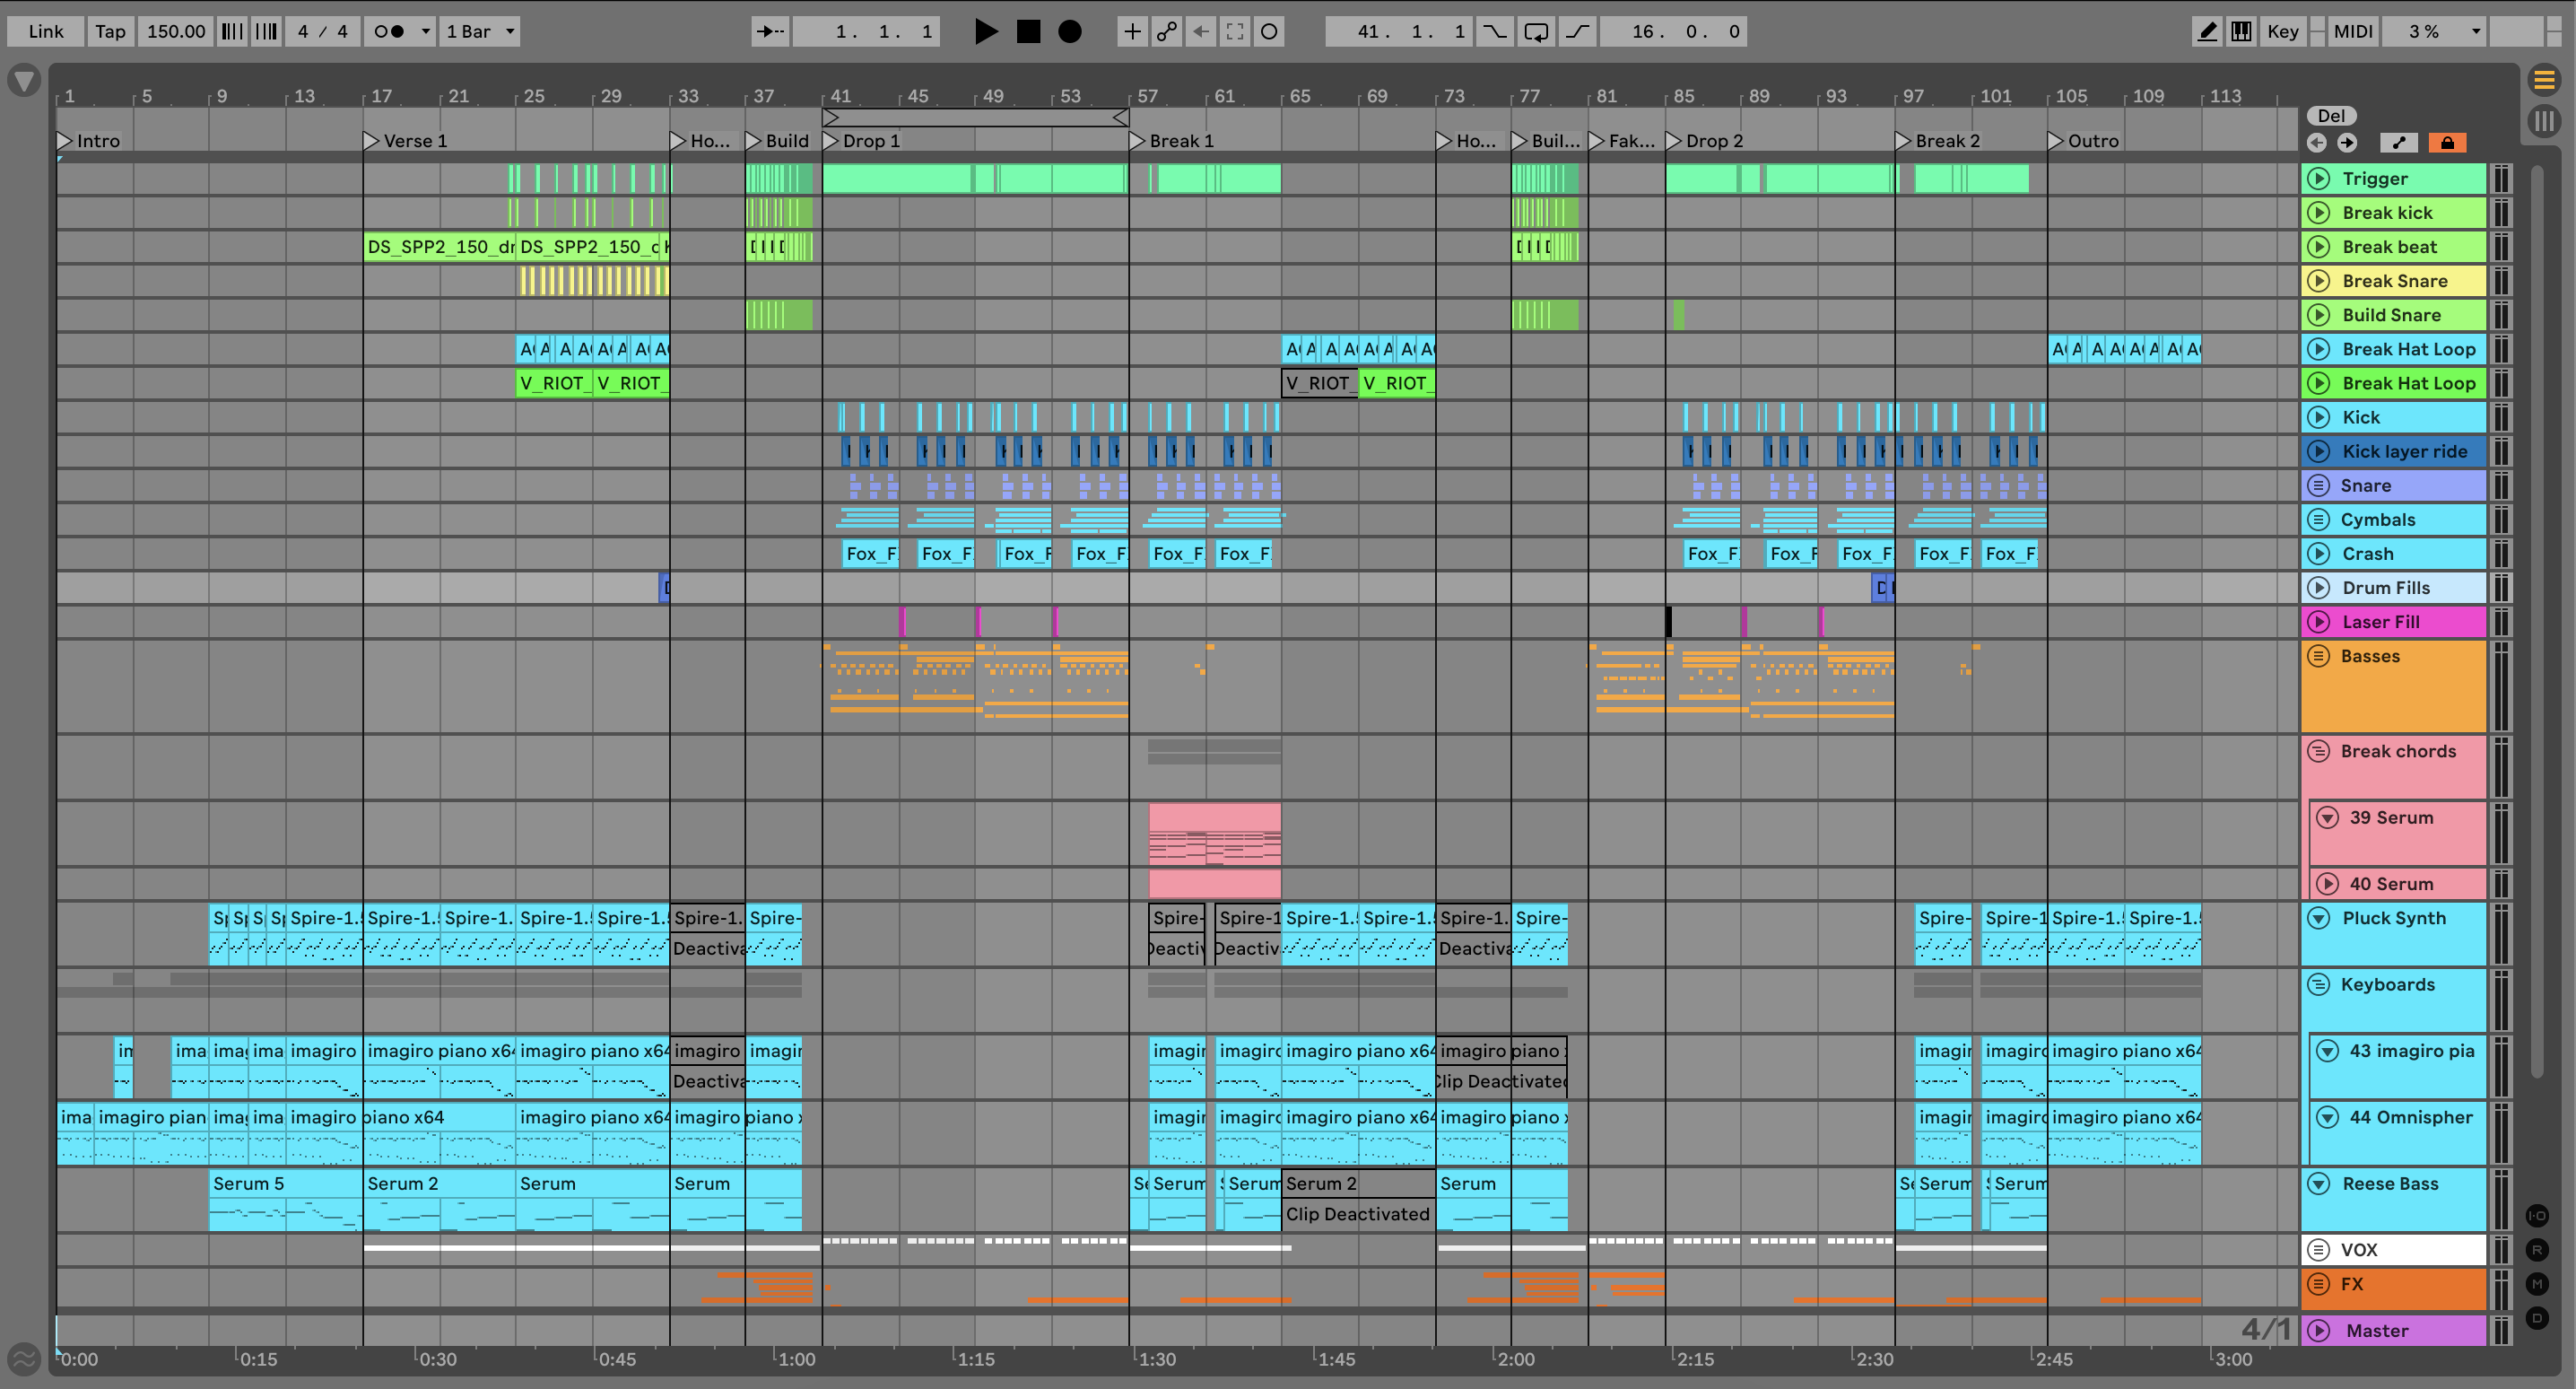Toggle the Loop switch in the transport
This screenshot has height=1389, width=2576.
[x=1536, y=31]
